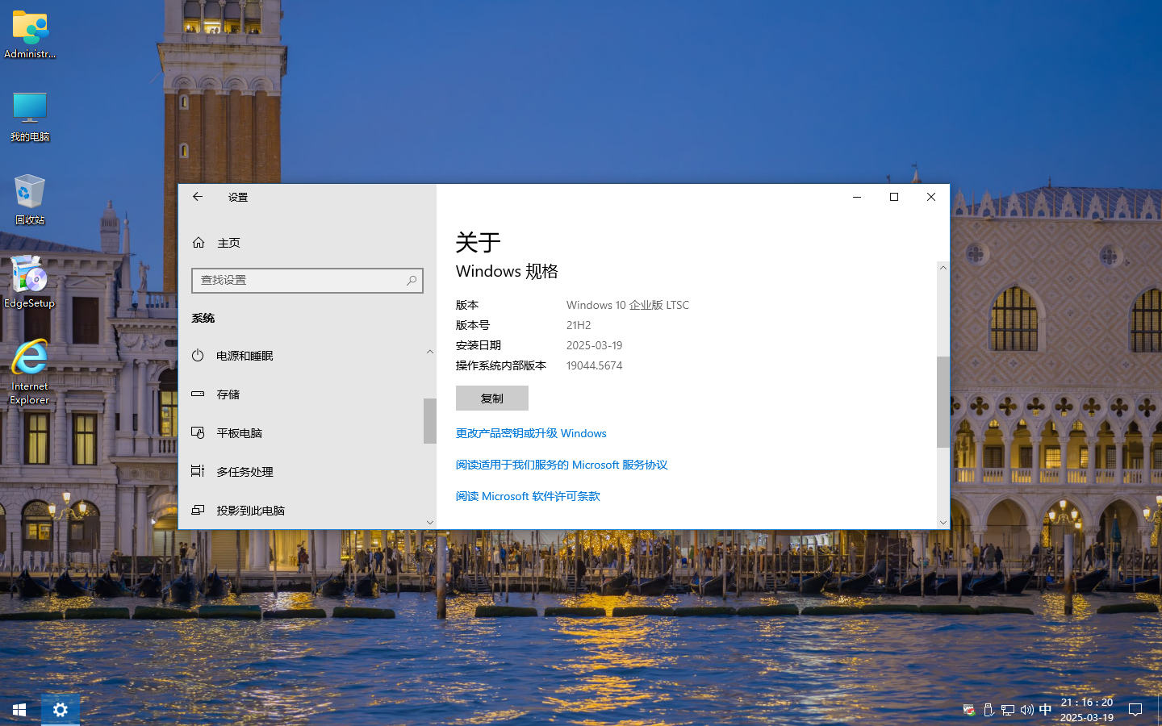1162x726 pixels.
Task: Click the Settings gear taskbar button
Action: click(x=61, y=710)
